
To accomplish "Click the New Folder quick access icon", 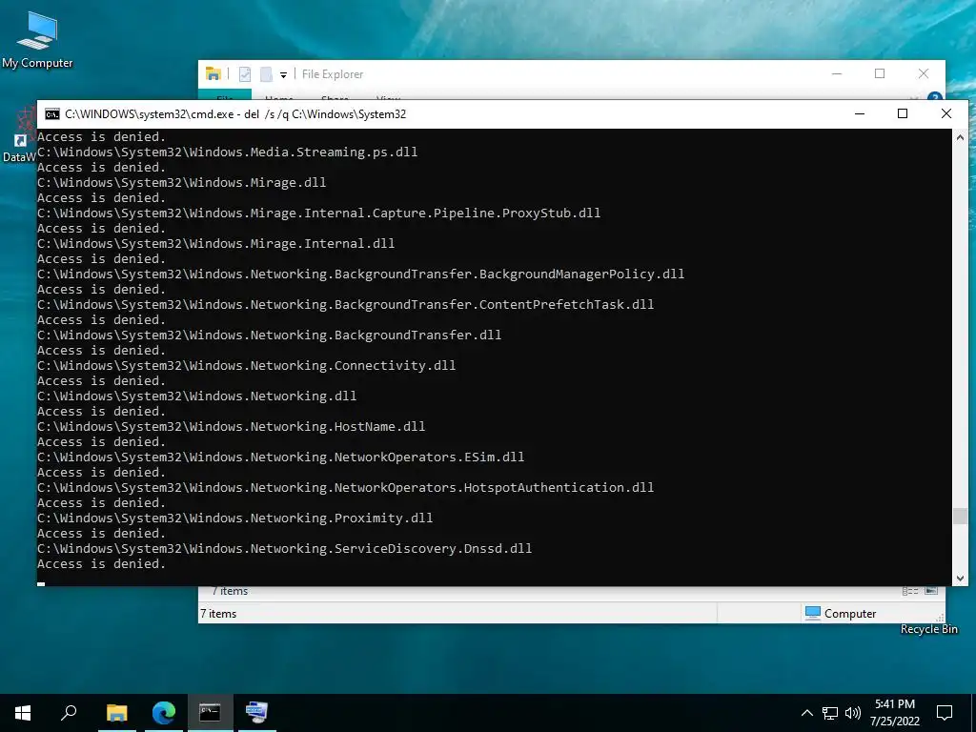I will (266, 74).
